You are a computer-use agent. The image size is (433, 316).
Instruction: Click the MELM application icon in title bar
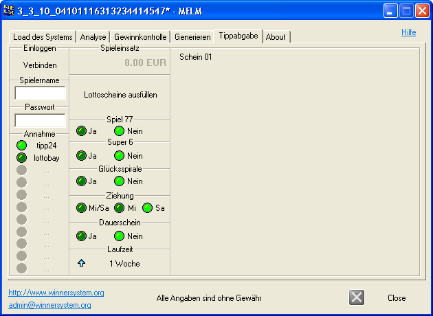point(9,10)
